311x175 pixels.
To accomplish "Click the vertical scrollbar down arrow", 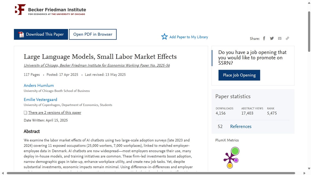I will [309, 169].
